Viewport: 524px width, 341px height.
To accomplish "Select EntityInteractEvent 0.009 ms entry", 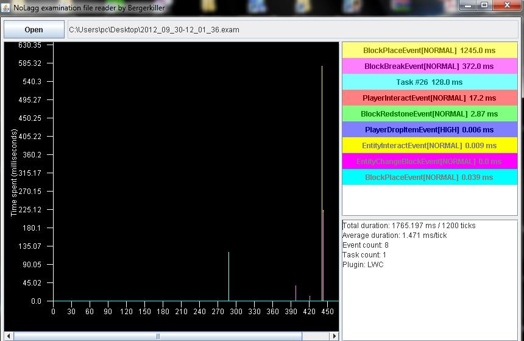I will click(430, 146).
